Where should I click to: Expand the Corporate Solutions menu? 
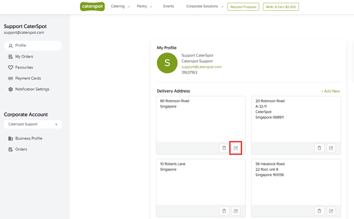(205, 6)
